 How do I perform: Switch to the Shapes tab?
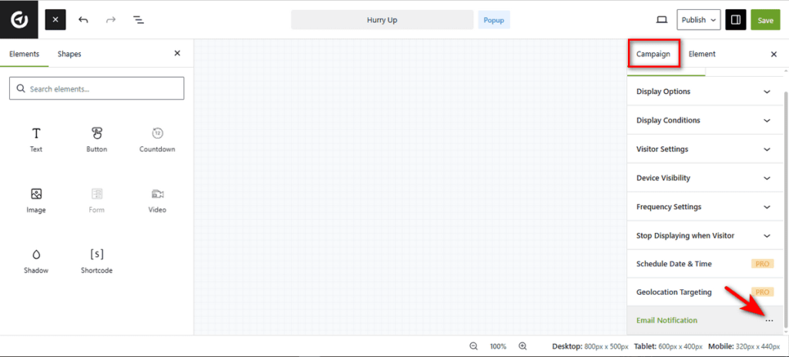click(69, 54)
